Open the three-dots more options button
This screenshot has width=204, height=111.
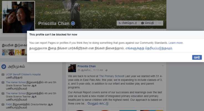160,23
